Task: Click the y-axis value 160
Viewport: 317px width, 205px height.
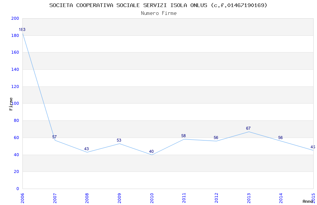Action: pyautogui.click(x=15, y=52)
